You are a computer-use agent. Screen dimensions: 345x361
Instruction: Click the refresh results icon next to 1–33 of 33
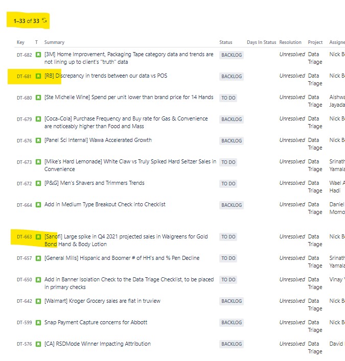44,20
